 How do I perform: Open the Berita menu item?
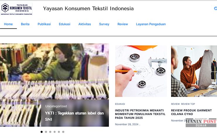click(x=25, y=24)
